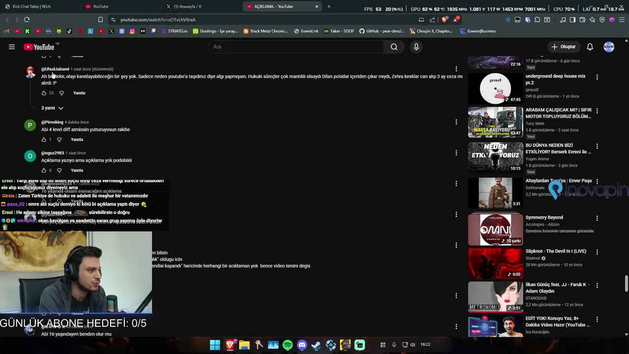Open new browser tab plus button
This screenshot has height=354, width=629.
point(329,6)
